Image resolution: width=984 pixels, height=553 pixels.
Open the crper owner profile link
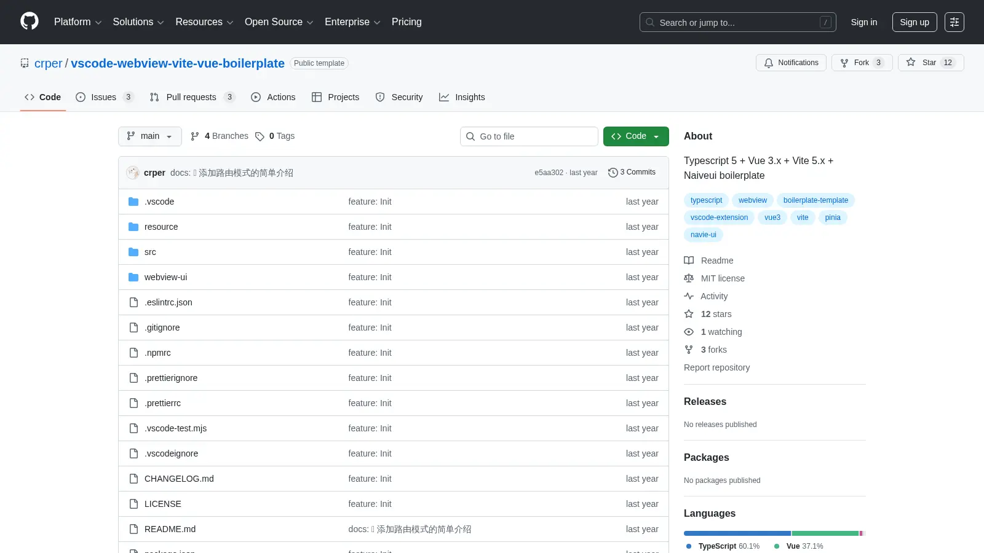48,63
